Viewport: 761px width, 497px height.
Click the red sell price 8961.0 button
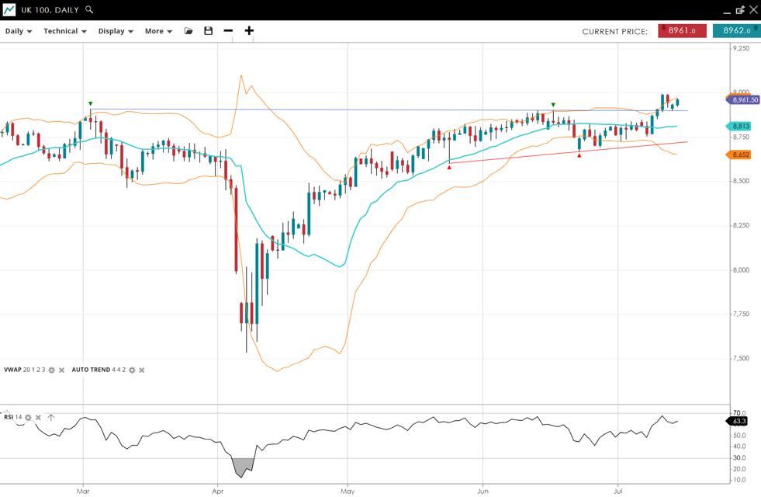(682, 31)
